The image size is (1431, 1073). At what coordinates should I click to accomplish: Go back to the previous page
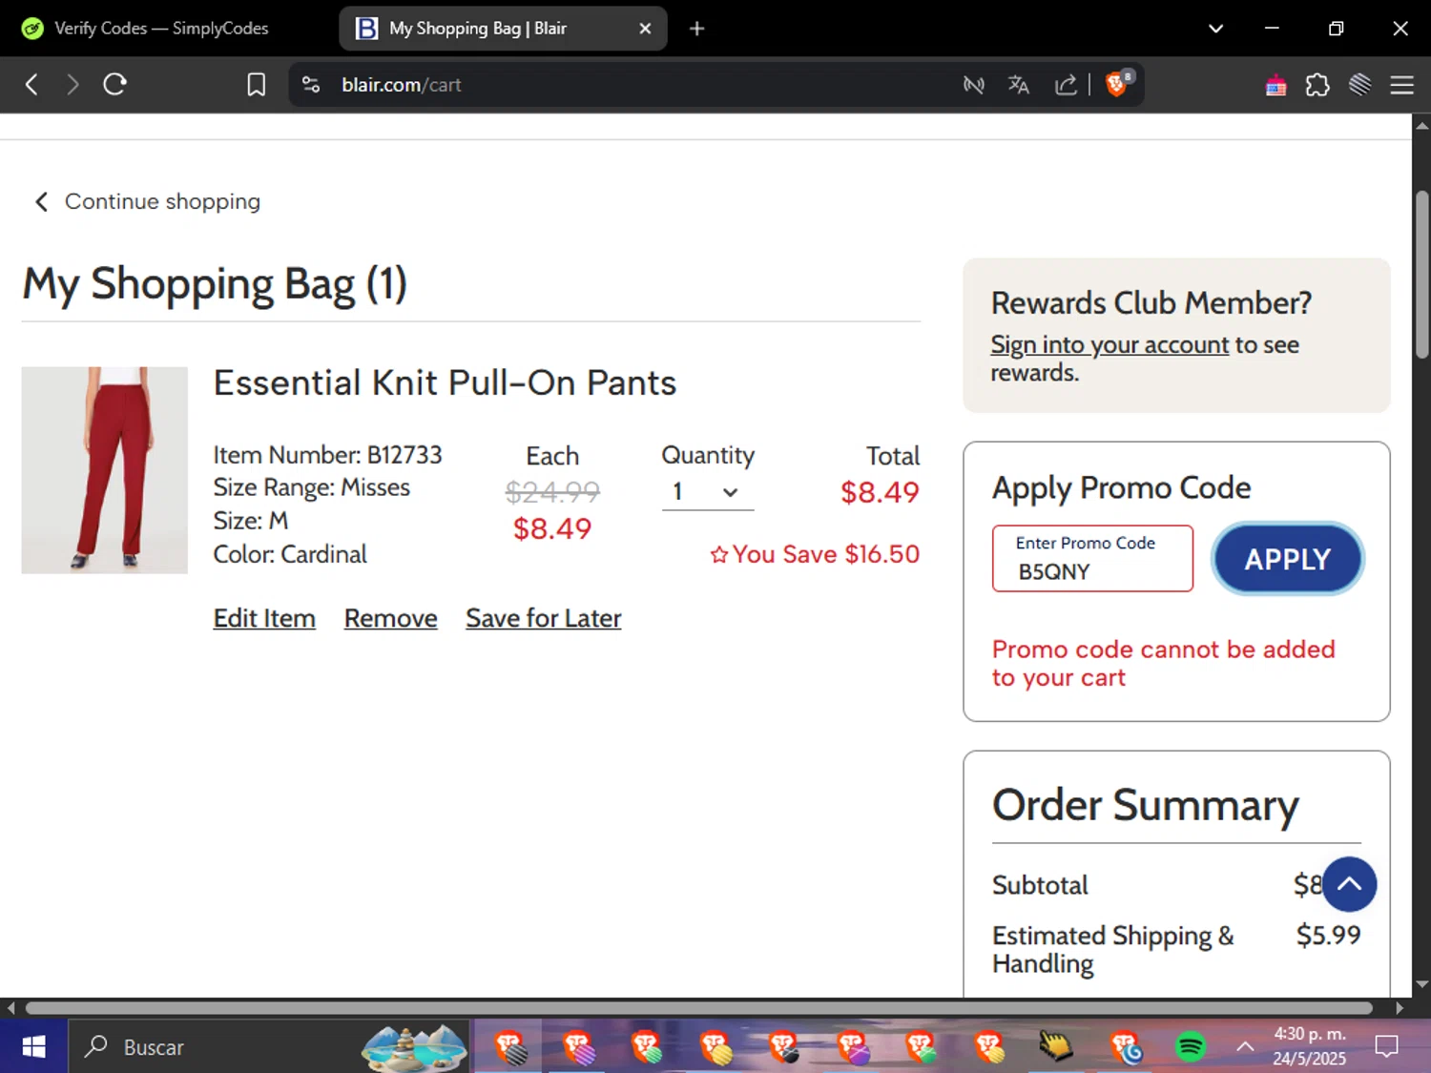pos(31,85)
